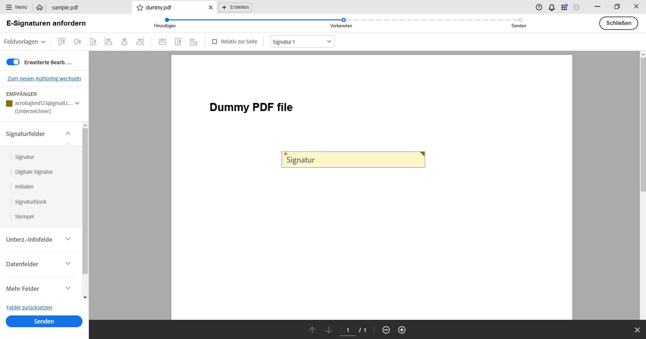
Task: Align fields to top edge
Action: 62,42
